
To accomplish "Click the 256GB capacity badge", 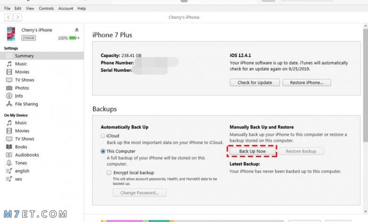I will pyautogui.click(x=28, y=38).
